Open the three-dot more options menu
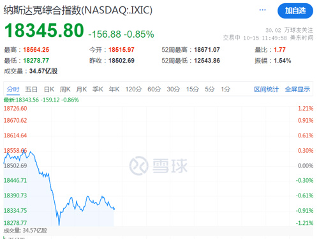Image resolution: width=319 pixels, height=239 pixels. pyautogui.click(x=262, y=10)
